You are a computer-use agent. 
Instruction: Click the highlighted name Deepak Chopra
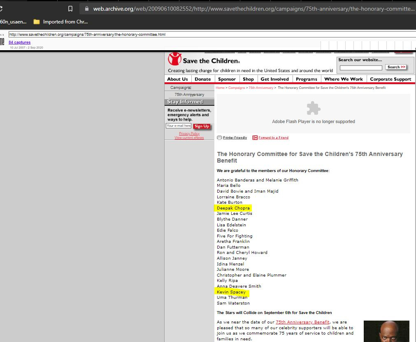[x=233, y=208]
